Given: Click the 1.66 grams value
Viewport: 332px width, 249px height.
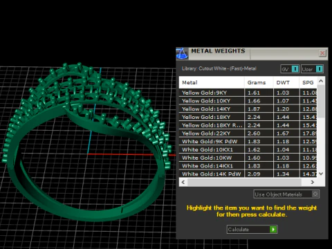Looking at the screenshot, I should tap(254, 101).
